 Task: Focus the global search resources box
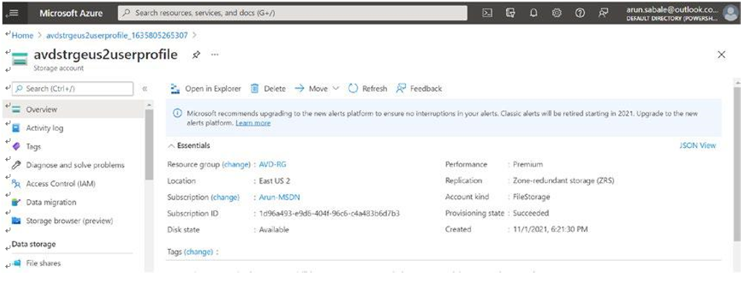(x=292, y=13)
